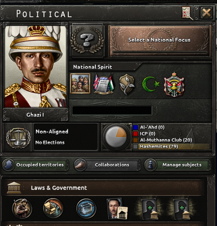The height and width of the screenshot is (226, 217).
Task: Click the military officers national spirit icon
Action: coord(80,84)
